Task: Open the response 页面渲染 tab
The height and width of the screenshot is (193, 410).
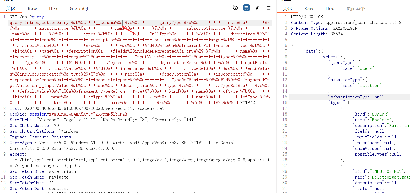Action: 356,8
